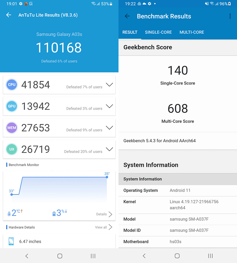Tap the Model row value samsung SM-A037F

click(189, 219)
